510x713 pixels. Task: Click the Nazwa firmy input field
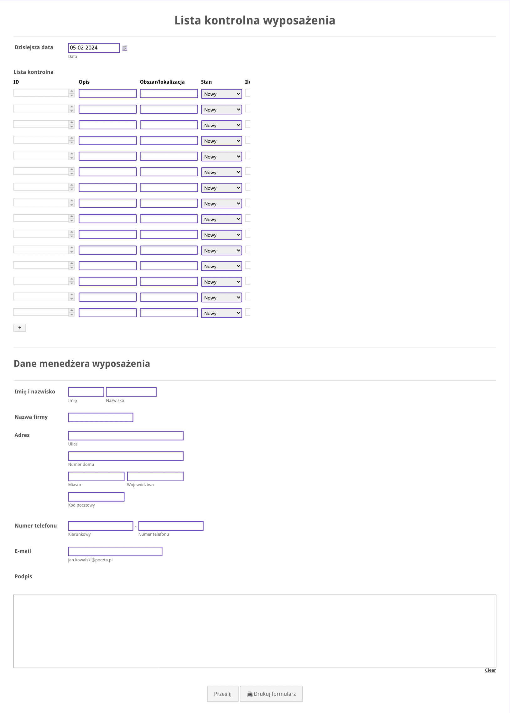[x=101, y=417]
